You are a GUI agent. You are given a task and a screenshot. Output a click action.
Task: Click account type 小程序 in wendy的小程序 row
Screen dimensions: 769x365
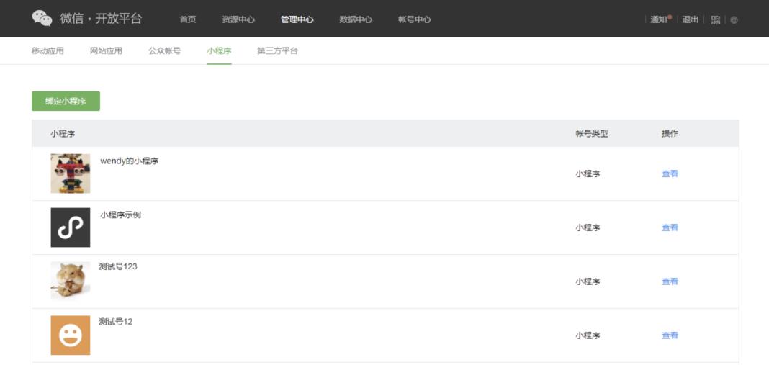click(588, 174)
